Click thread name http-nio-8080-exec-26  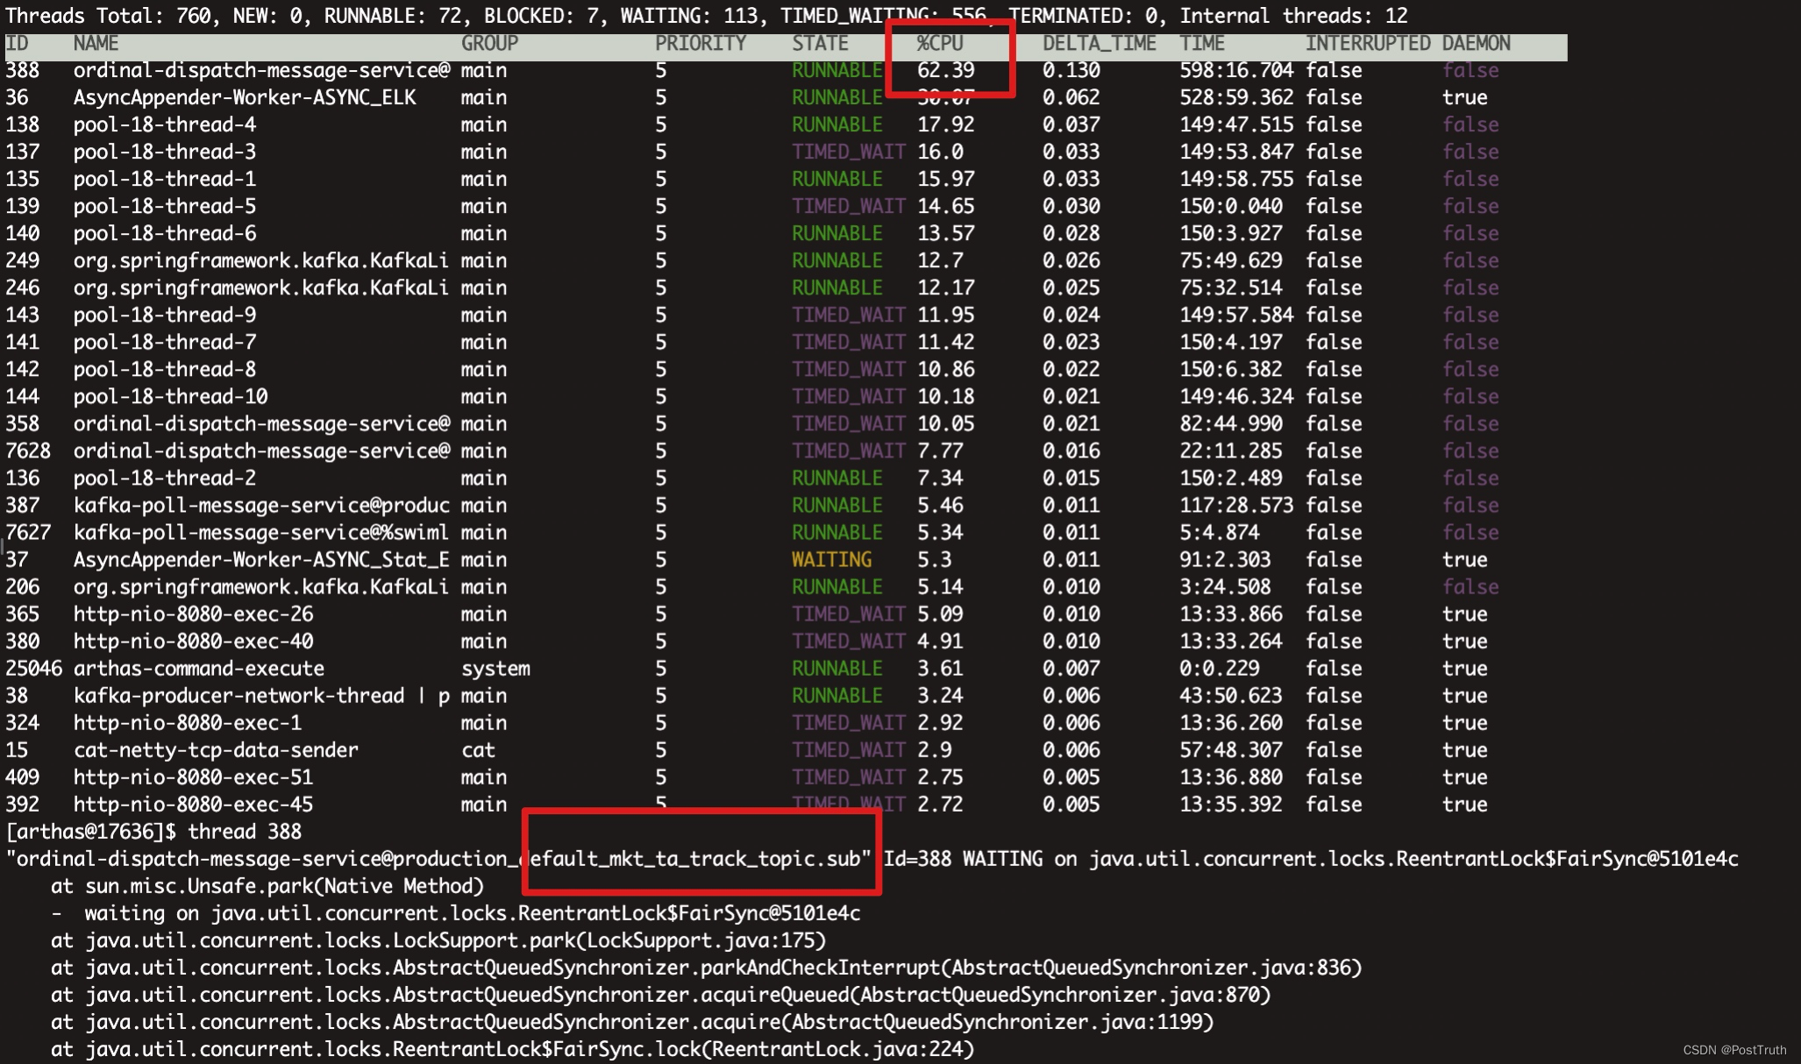coord(194,614)
